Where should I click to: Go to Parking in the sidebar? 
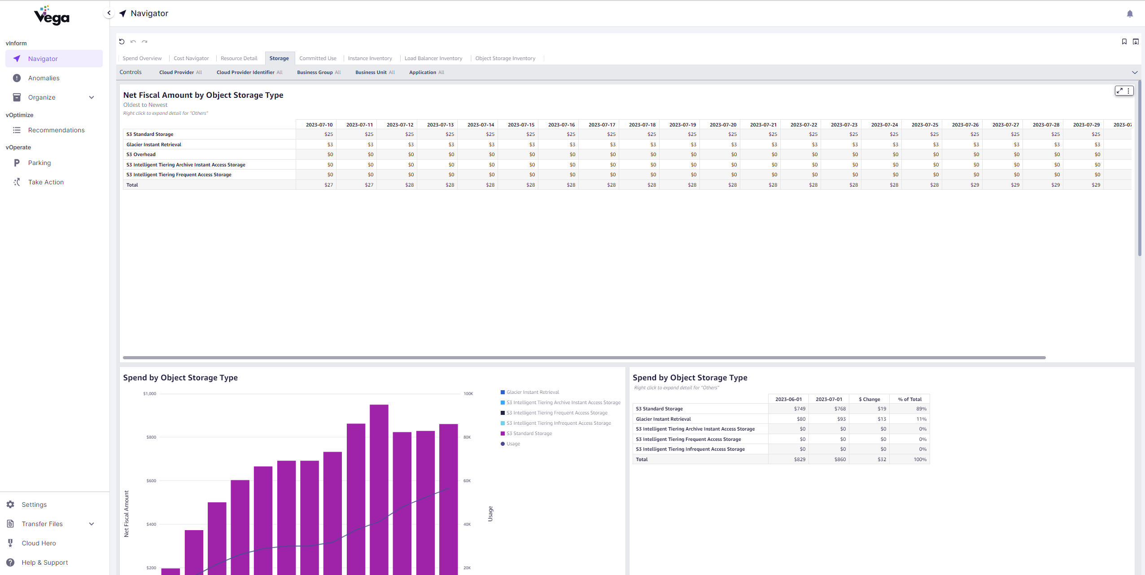(x=54, y=163)
